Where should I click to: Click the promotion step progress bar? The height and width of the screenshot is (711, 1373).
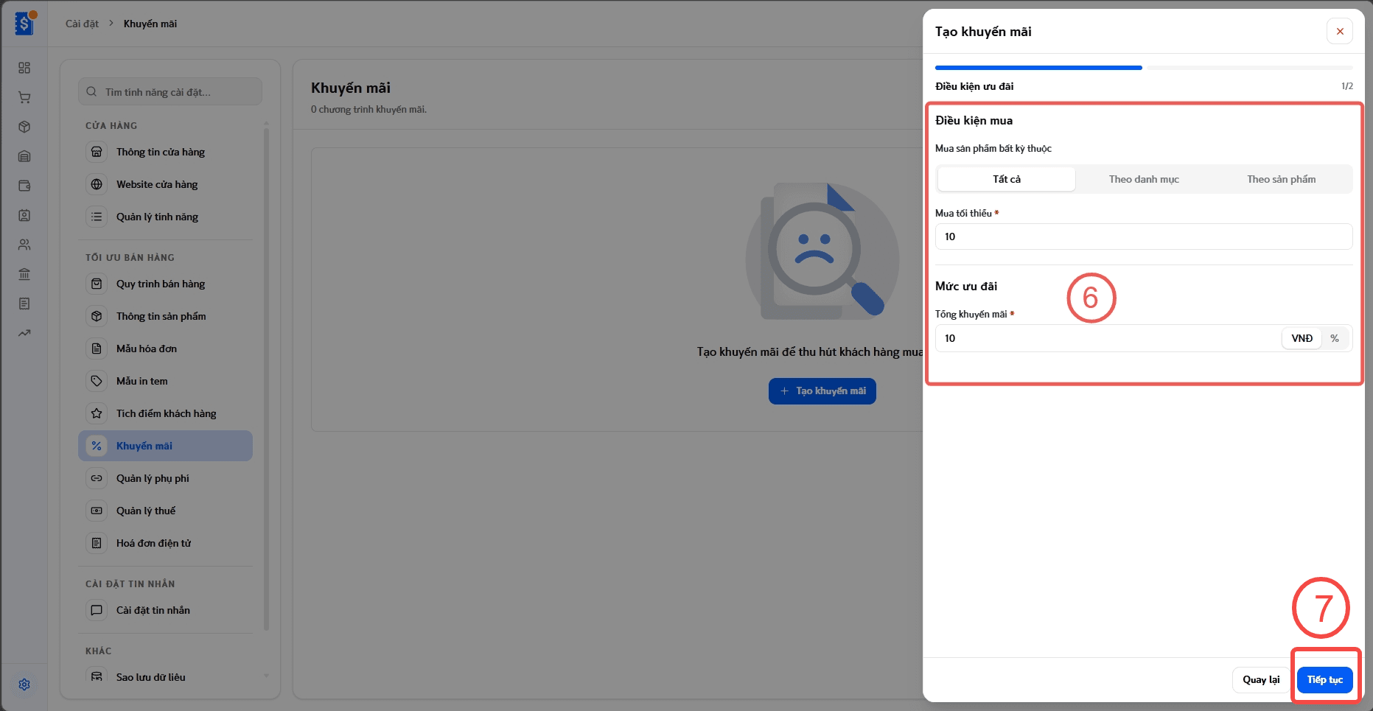[1144, 68]
